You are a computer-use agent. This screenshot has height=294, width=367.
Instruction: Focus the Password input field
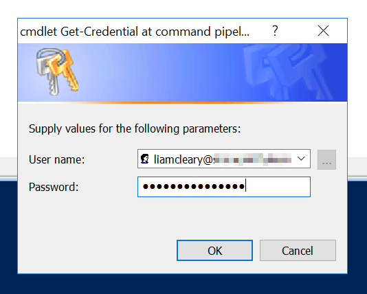click(224, 187)
